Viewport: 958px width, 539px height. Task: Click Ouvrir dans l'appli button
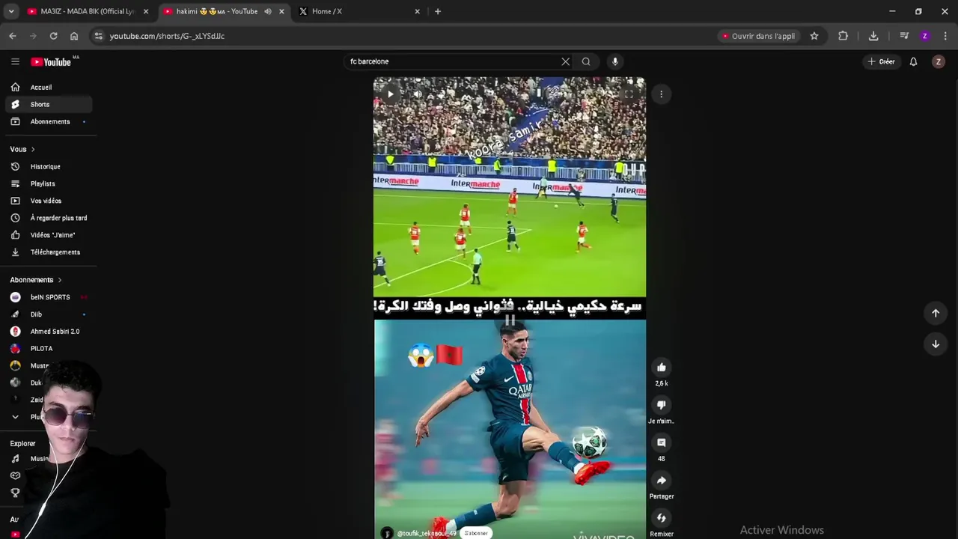click(x=758, y=36)
